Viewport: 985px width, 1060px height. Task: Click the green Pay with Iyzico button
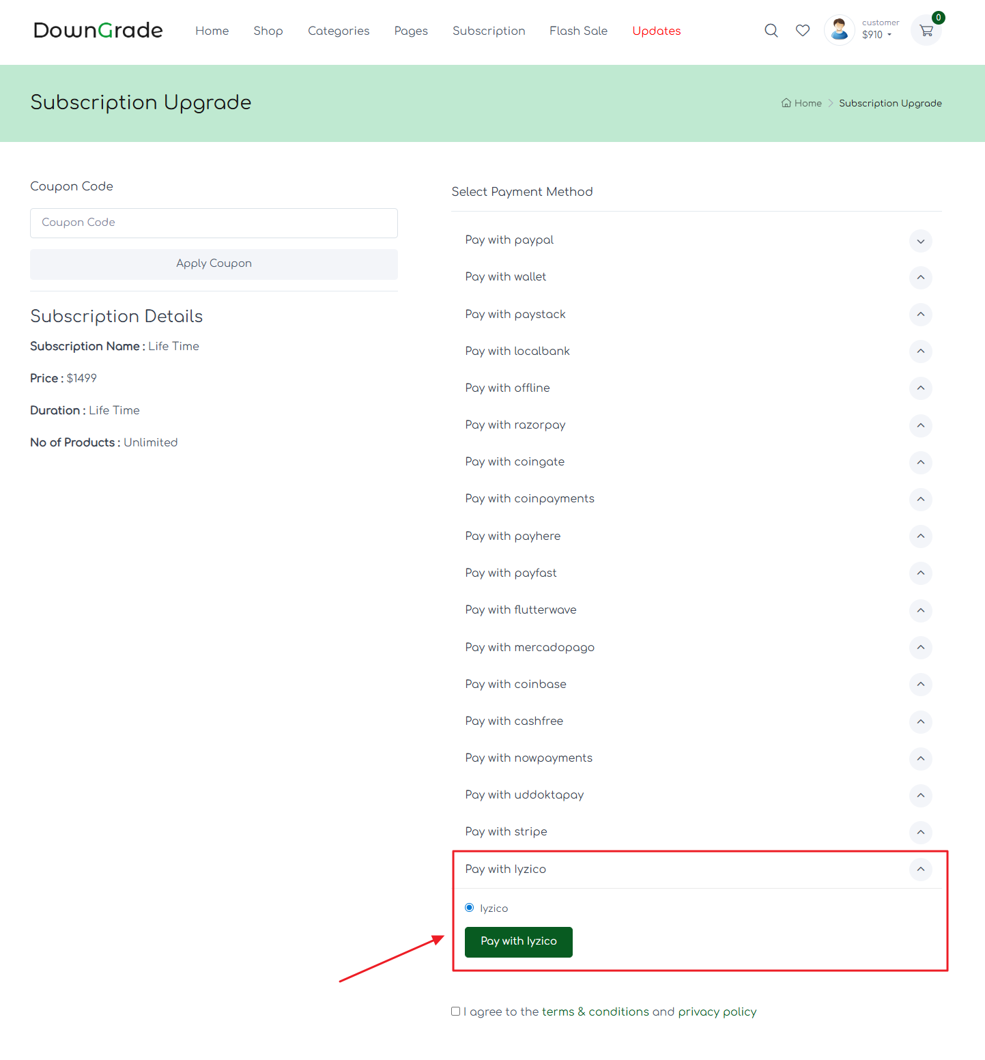(x=518, y=942)
